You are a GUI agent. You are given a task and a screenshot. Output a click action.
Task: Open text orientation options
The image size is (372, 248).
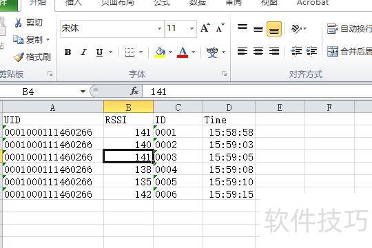coord(299,29)
